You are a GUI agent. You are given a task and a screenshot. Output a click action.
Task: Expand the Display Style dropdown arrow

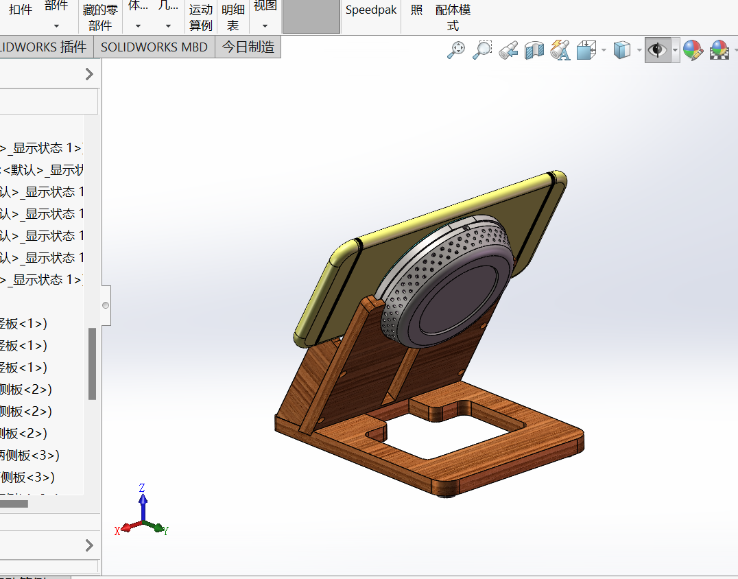pyautogui.click(x=639, y=50)
